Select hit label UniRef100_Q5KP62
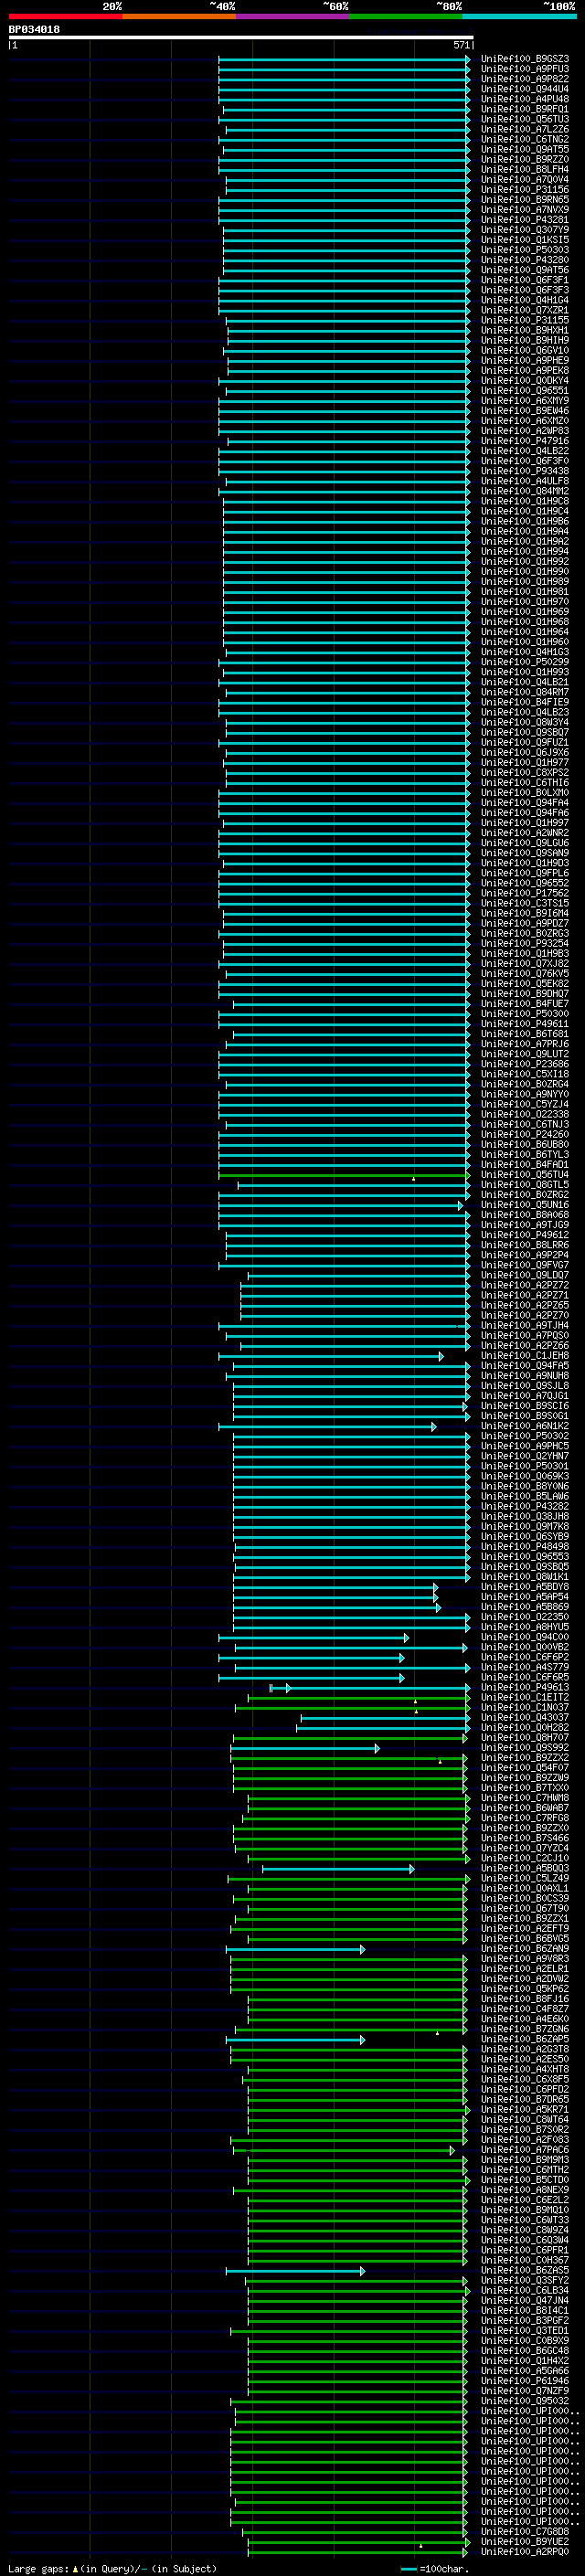The width and height of the screenshot is (585, 2576). (x=525, y=1989)
